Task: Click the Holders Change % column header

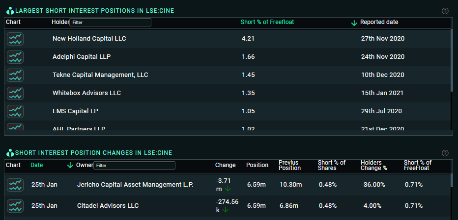Action: pos(373,165)
